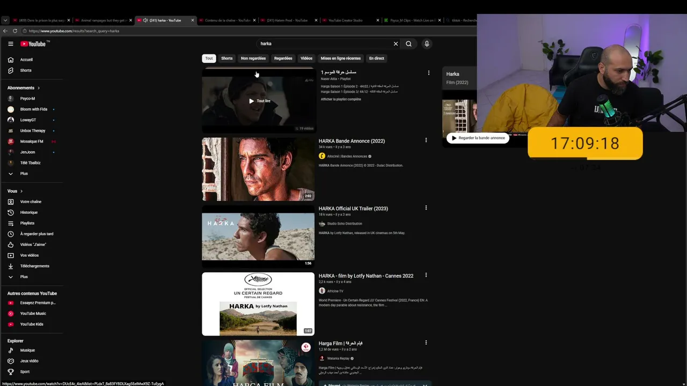Click Afficher la playlist complète link
The image size is (687, 386).
pos(341,99)
